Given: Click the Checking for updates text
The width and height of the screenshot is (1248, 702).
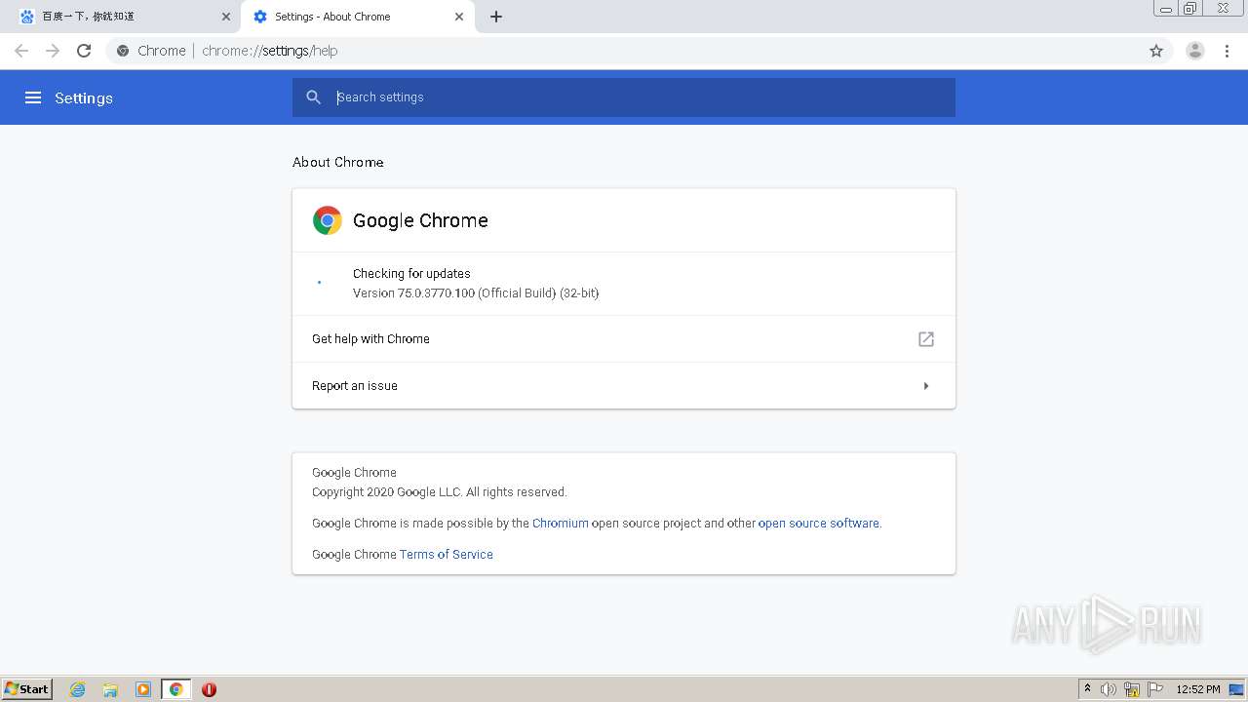Looking at the screenshot, I should 411,274.
